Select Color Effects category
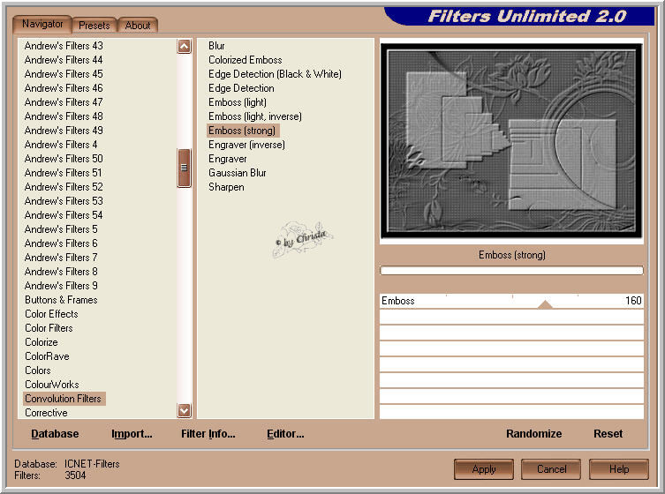The height and width of the screenshot is (494, 665). pos(51,314)
